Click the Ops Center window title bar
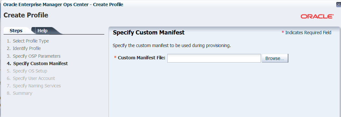Screen dimensions: 341x117 [x=63, y=4]
